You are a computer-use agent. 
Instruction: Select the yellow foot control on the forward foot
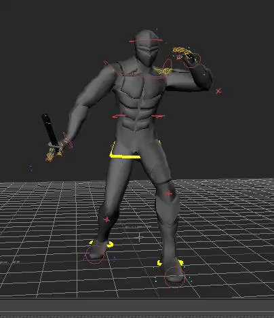[170, 263]
